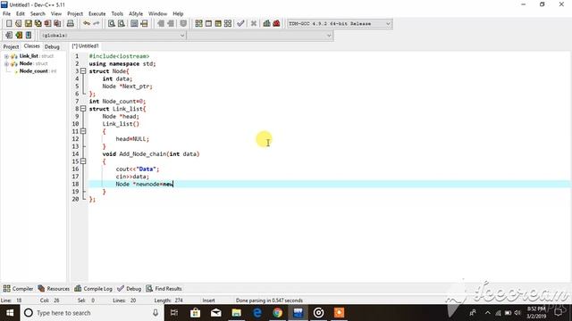Collapse the code fold at line 11
This screenshot has height=321, width=572.
[83, 131]
